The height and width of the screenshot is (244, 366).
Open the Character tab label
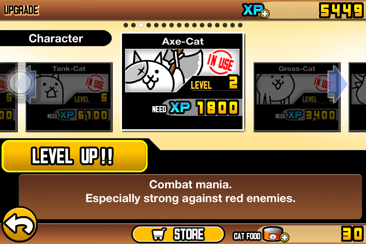click(x=56, y=38)
